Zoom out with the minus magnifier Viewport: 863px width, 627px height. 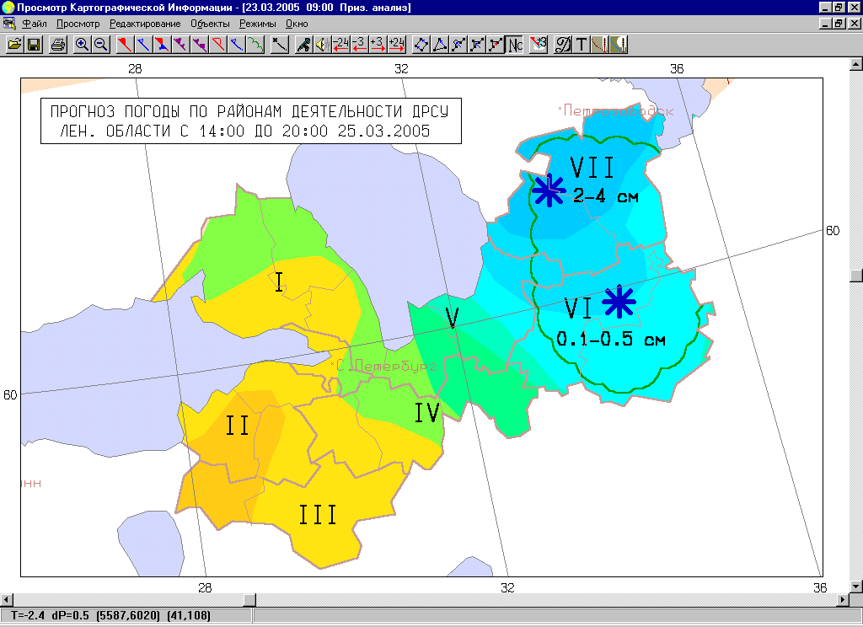100,45
